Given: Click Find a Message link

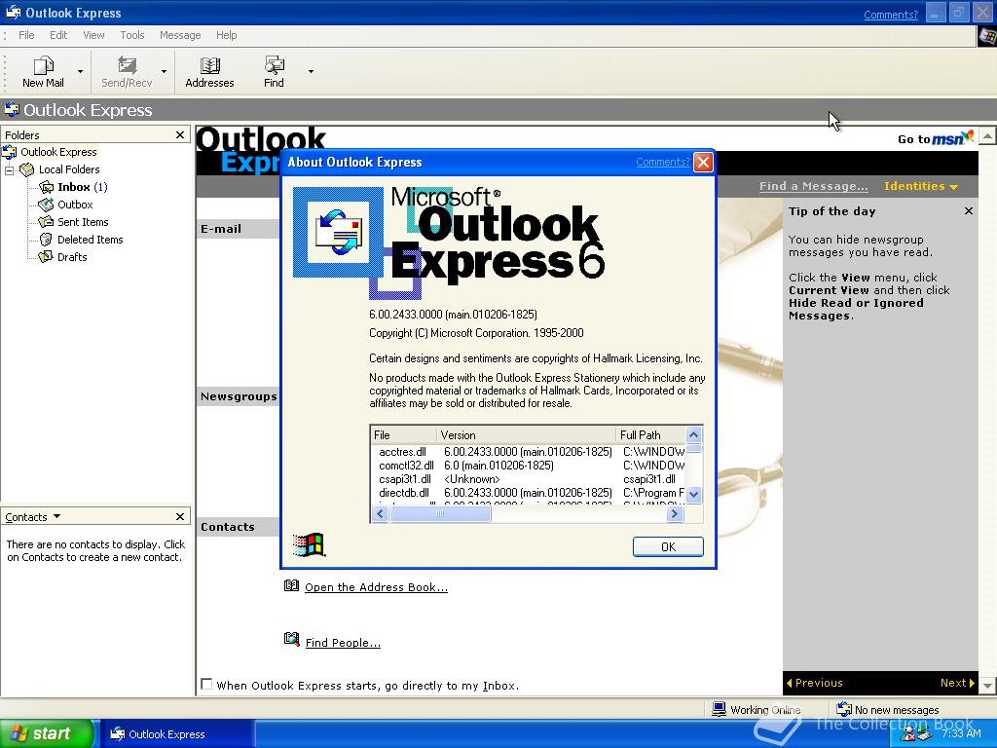Looking at the screenshot, I should pyautogui.click(x=813, y=186).
